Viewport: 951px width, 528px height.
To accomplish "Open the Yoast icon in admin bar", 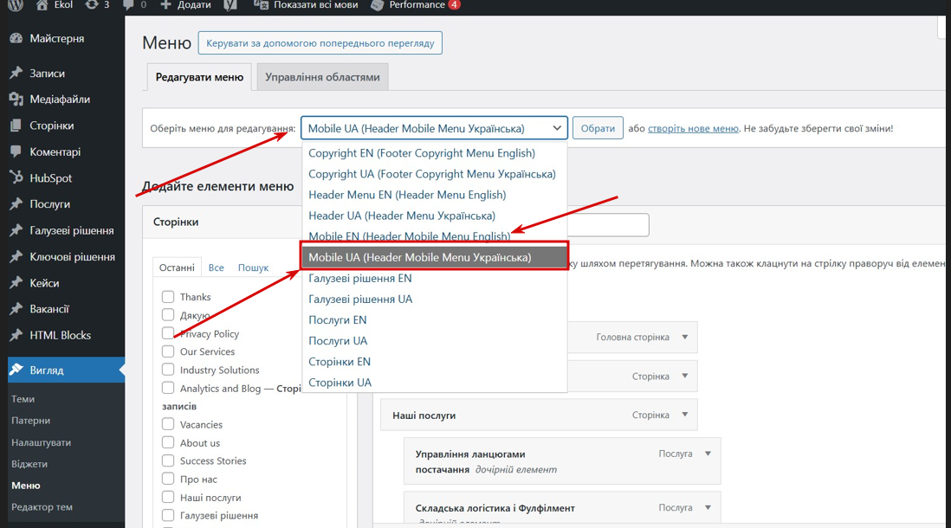I will [230, 5].
